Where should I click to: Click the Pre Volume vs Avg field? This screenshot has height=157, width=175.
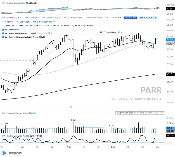coord(52,18)
